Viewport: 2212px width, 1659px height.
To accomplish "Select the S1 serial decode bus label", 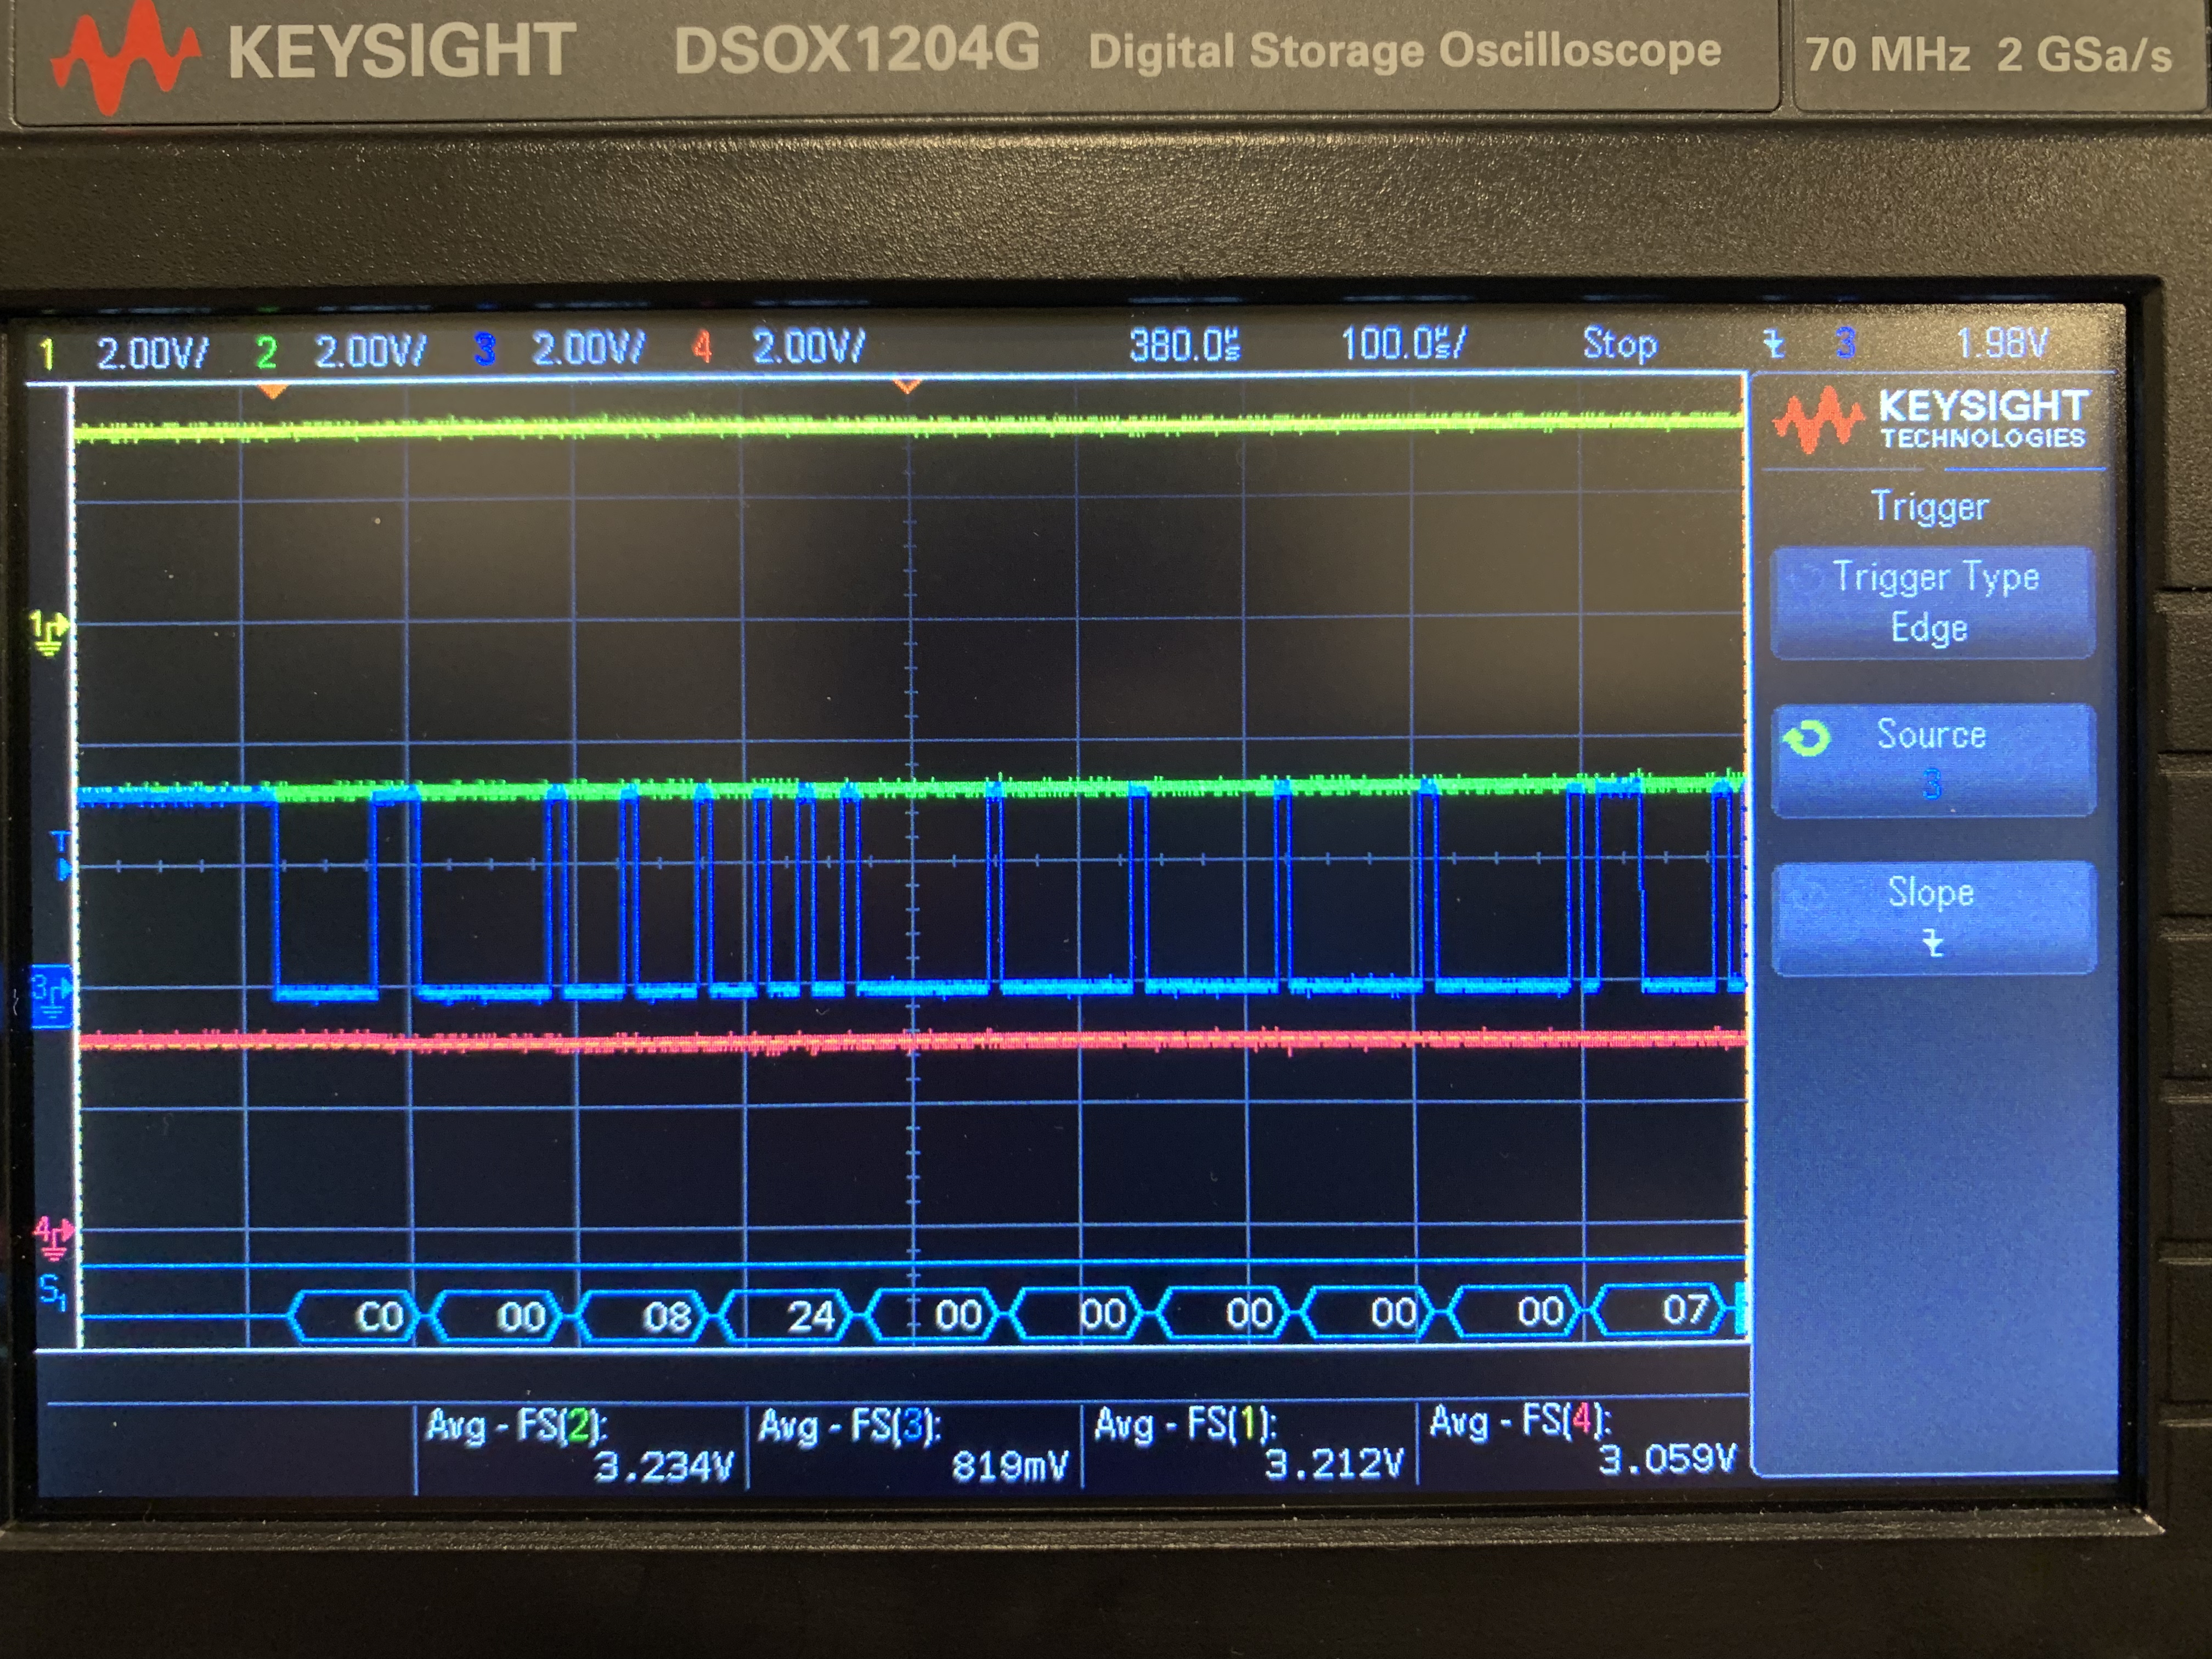I will tap(53, 1292).
